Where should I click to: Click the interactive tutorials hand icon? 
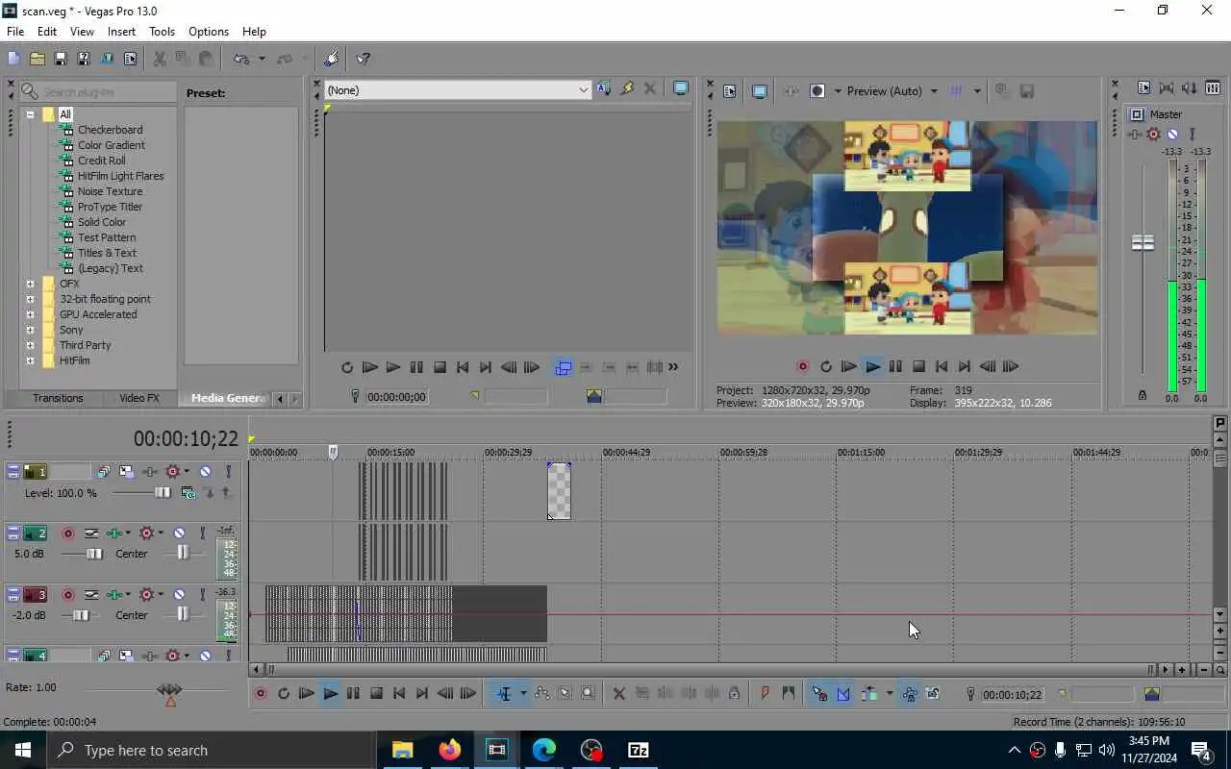tap(332, 59)
